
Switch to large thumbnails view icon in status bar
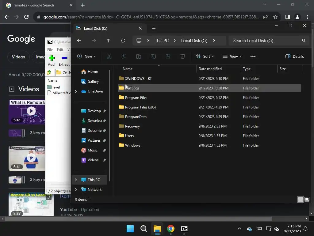307,199
